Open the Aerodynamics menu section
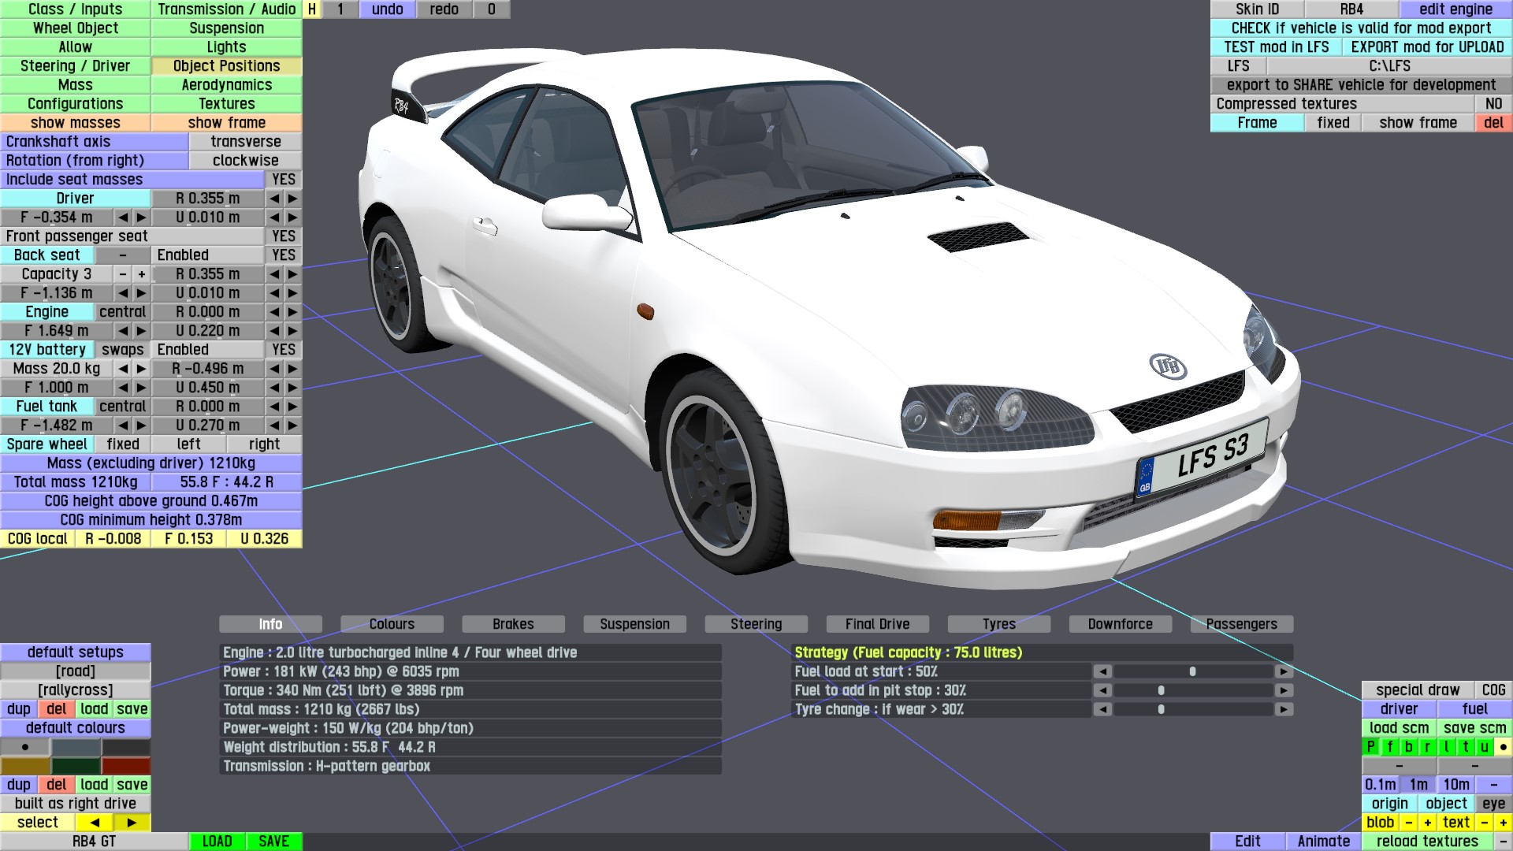 click(226, 85)
